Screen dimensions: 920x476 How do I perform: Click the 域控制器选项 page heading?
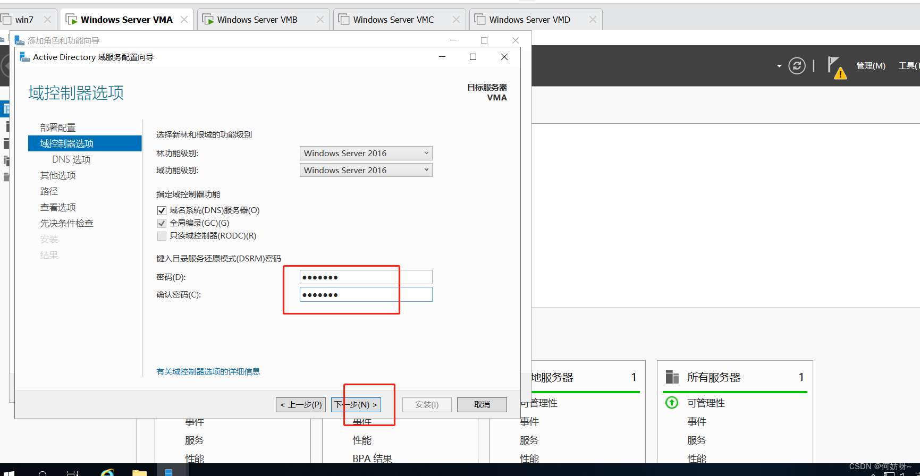coord(76,93)
